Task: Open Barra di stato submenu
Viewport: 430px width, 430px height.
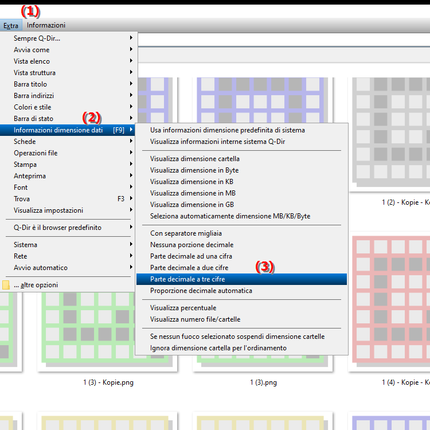Action: [68, 119]
